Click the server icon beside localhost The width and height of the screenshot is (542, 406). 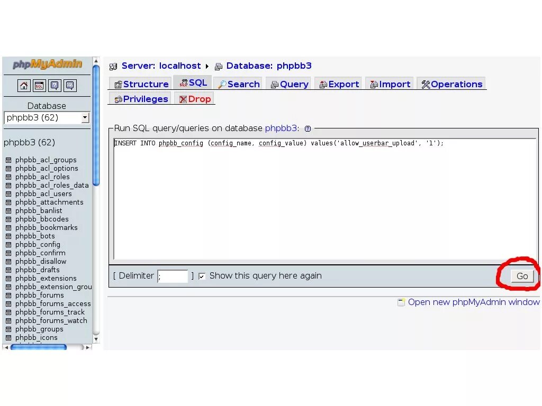click(113, 66)
